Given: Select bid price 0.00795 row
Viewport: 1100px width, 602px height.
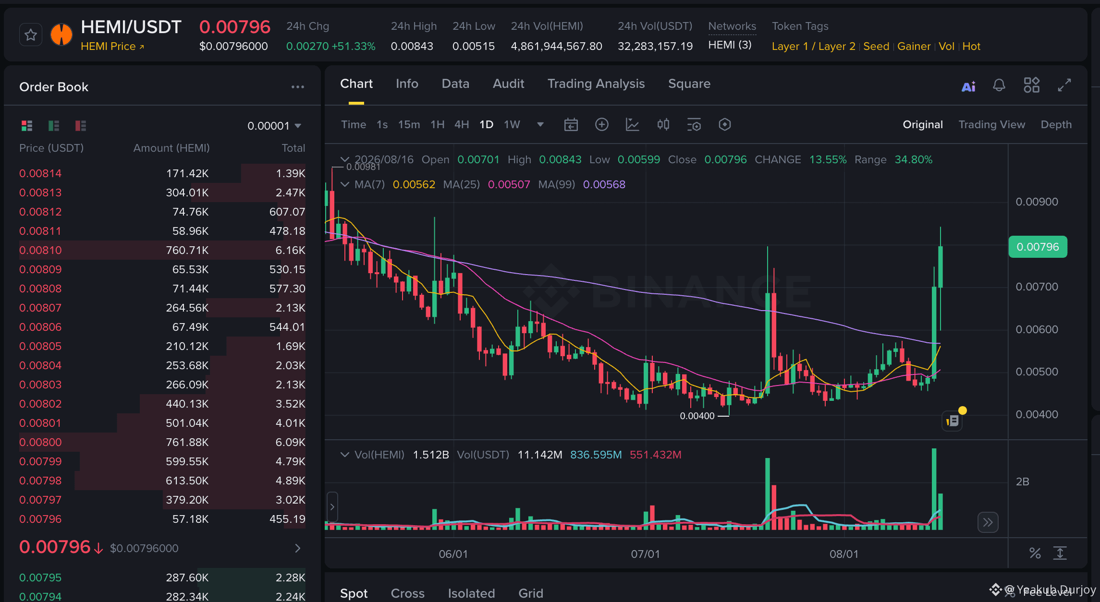Looking at the screenshot, I should click(162, 578).
